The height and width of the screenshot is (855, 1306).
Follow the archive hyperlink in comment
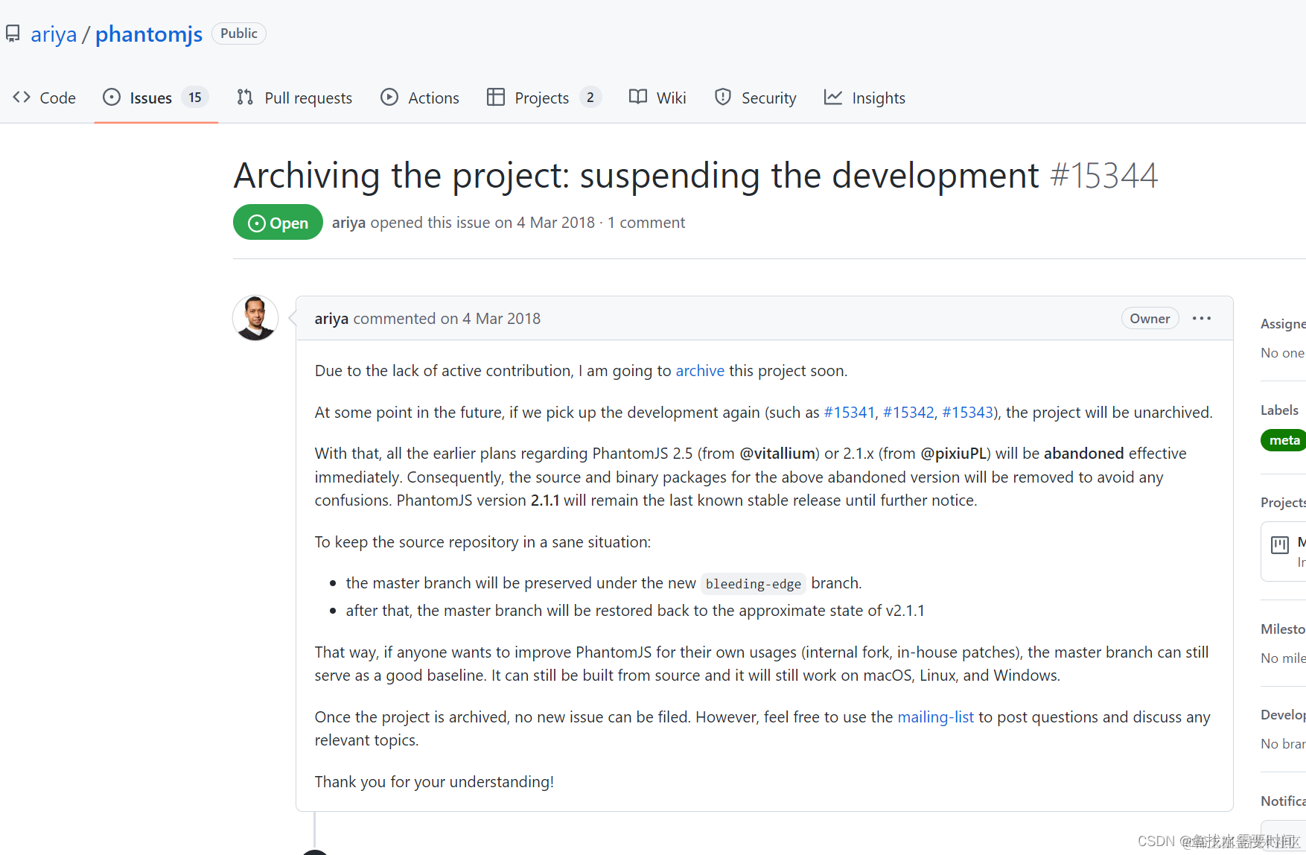[x=700, y=371]
